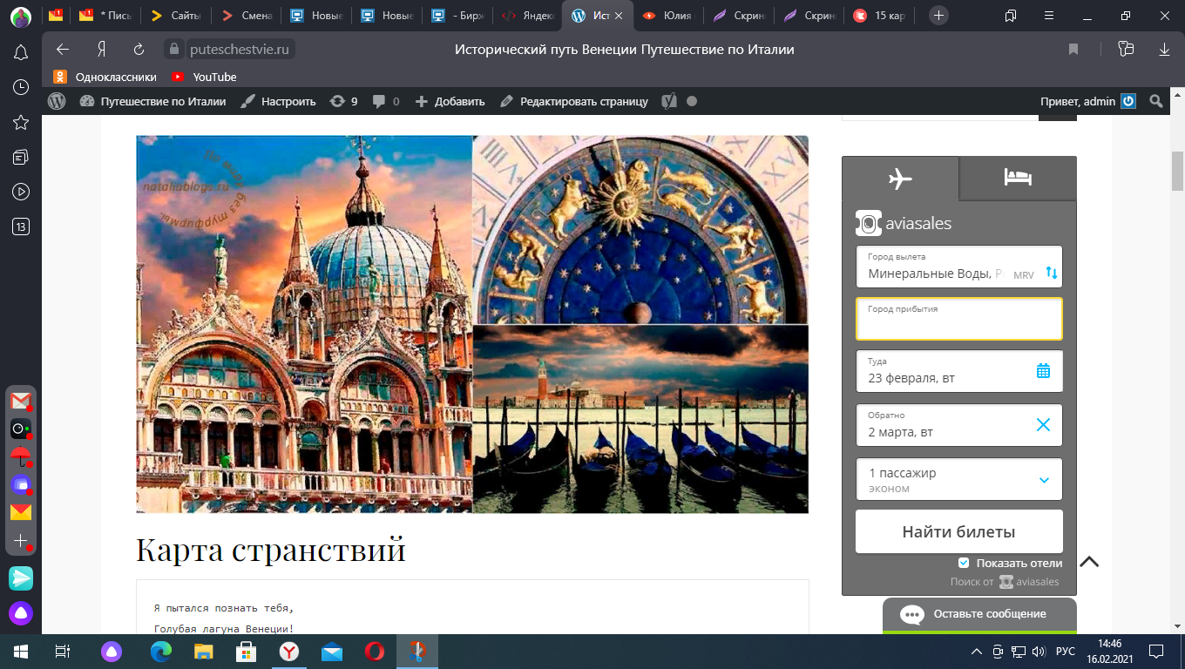Clear the return date
Viewport: 1185px width, 669px height.
click(x=1043, y=425)
